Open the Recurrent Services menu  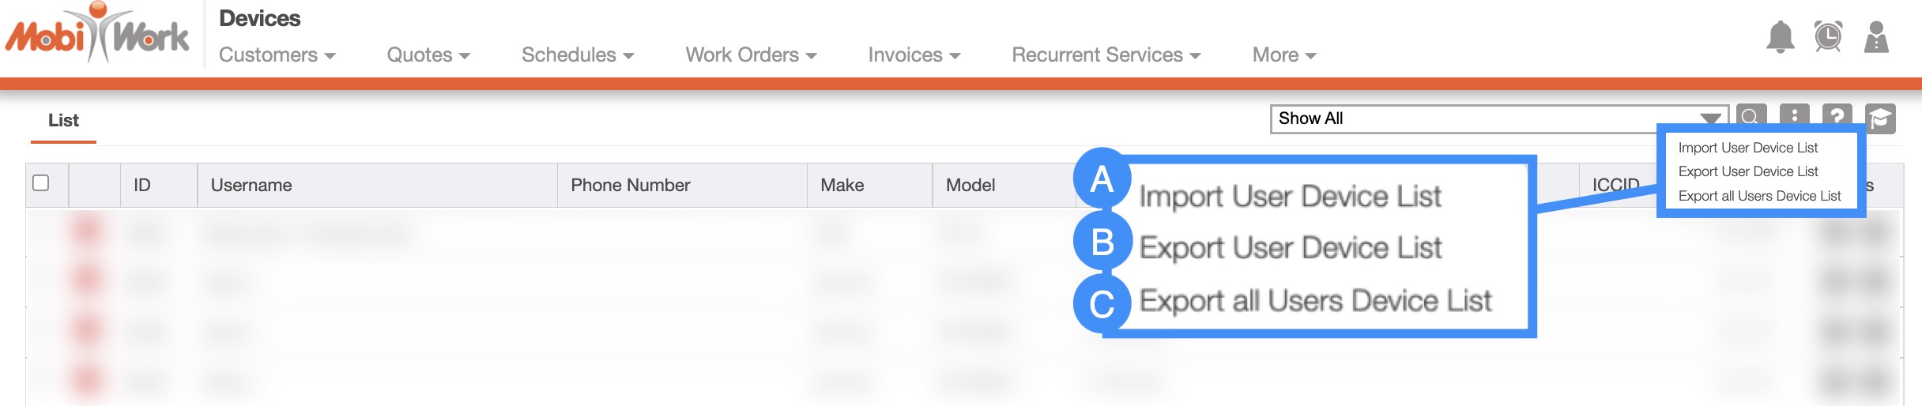click(x=1106, y=55)
